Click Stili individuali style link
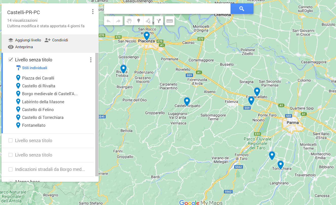Image resolution: width=336 pixels, height=205 pixels. pyautogui.click(x=32, y=68)
